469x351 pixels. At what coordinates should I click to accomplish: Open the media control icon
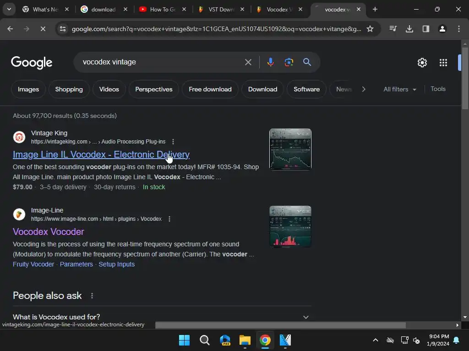393,29
